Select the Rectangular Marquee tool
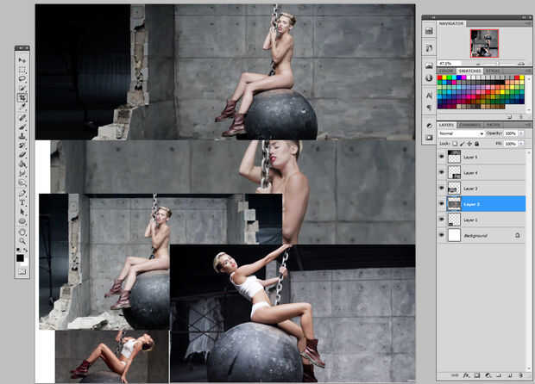This screenshot has width=535, height=384. pos(22,70)
